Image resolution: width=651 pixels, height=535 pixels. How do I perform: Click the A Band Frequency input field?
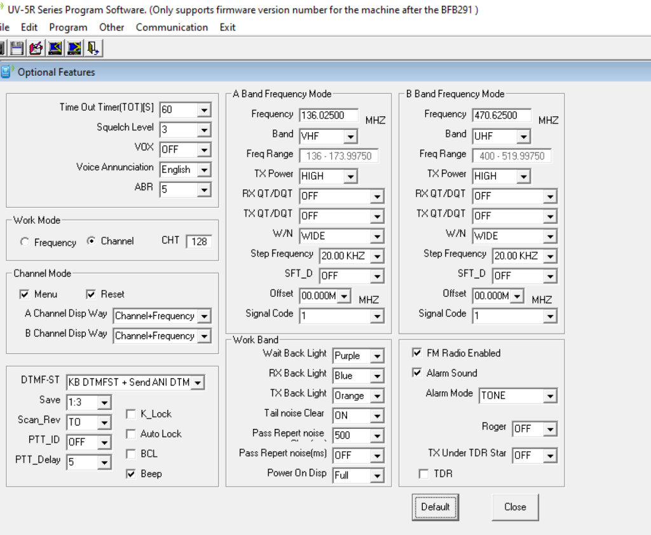(x=329, y=116)
